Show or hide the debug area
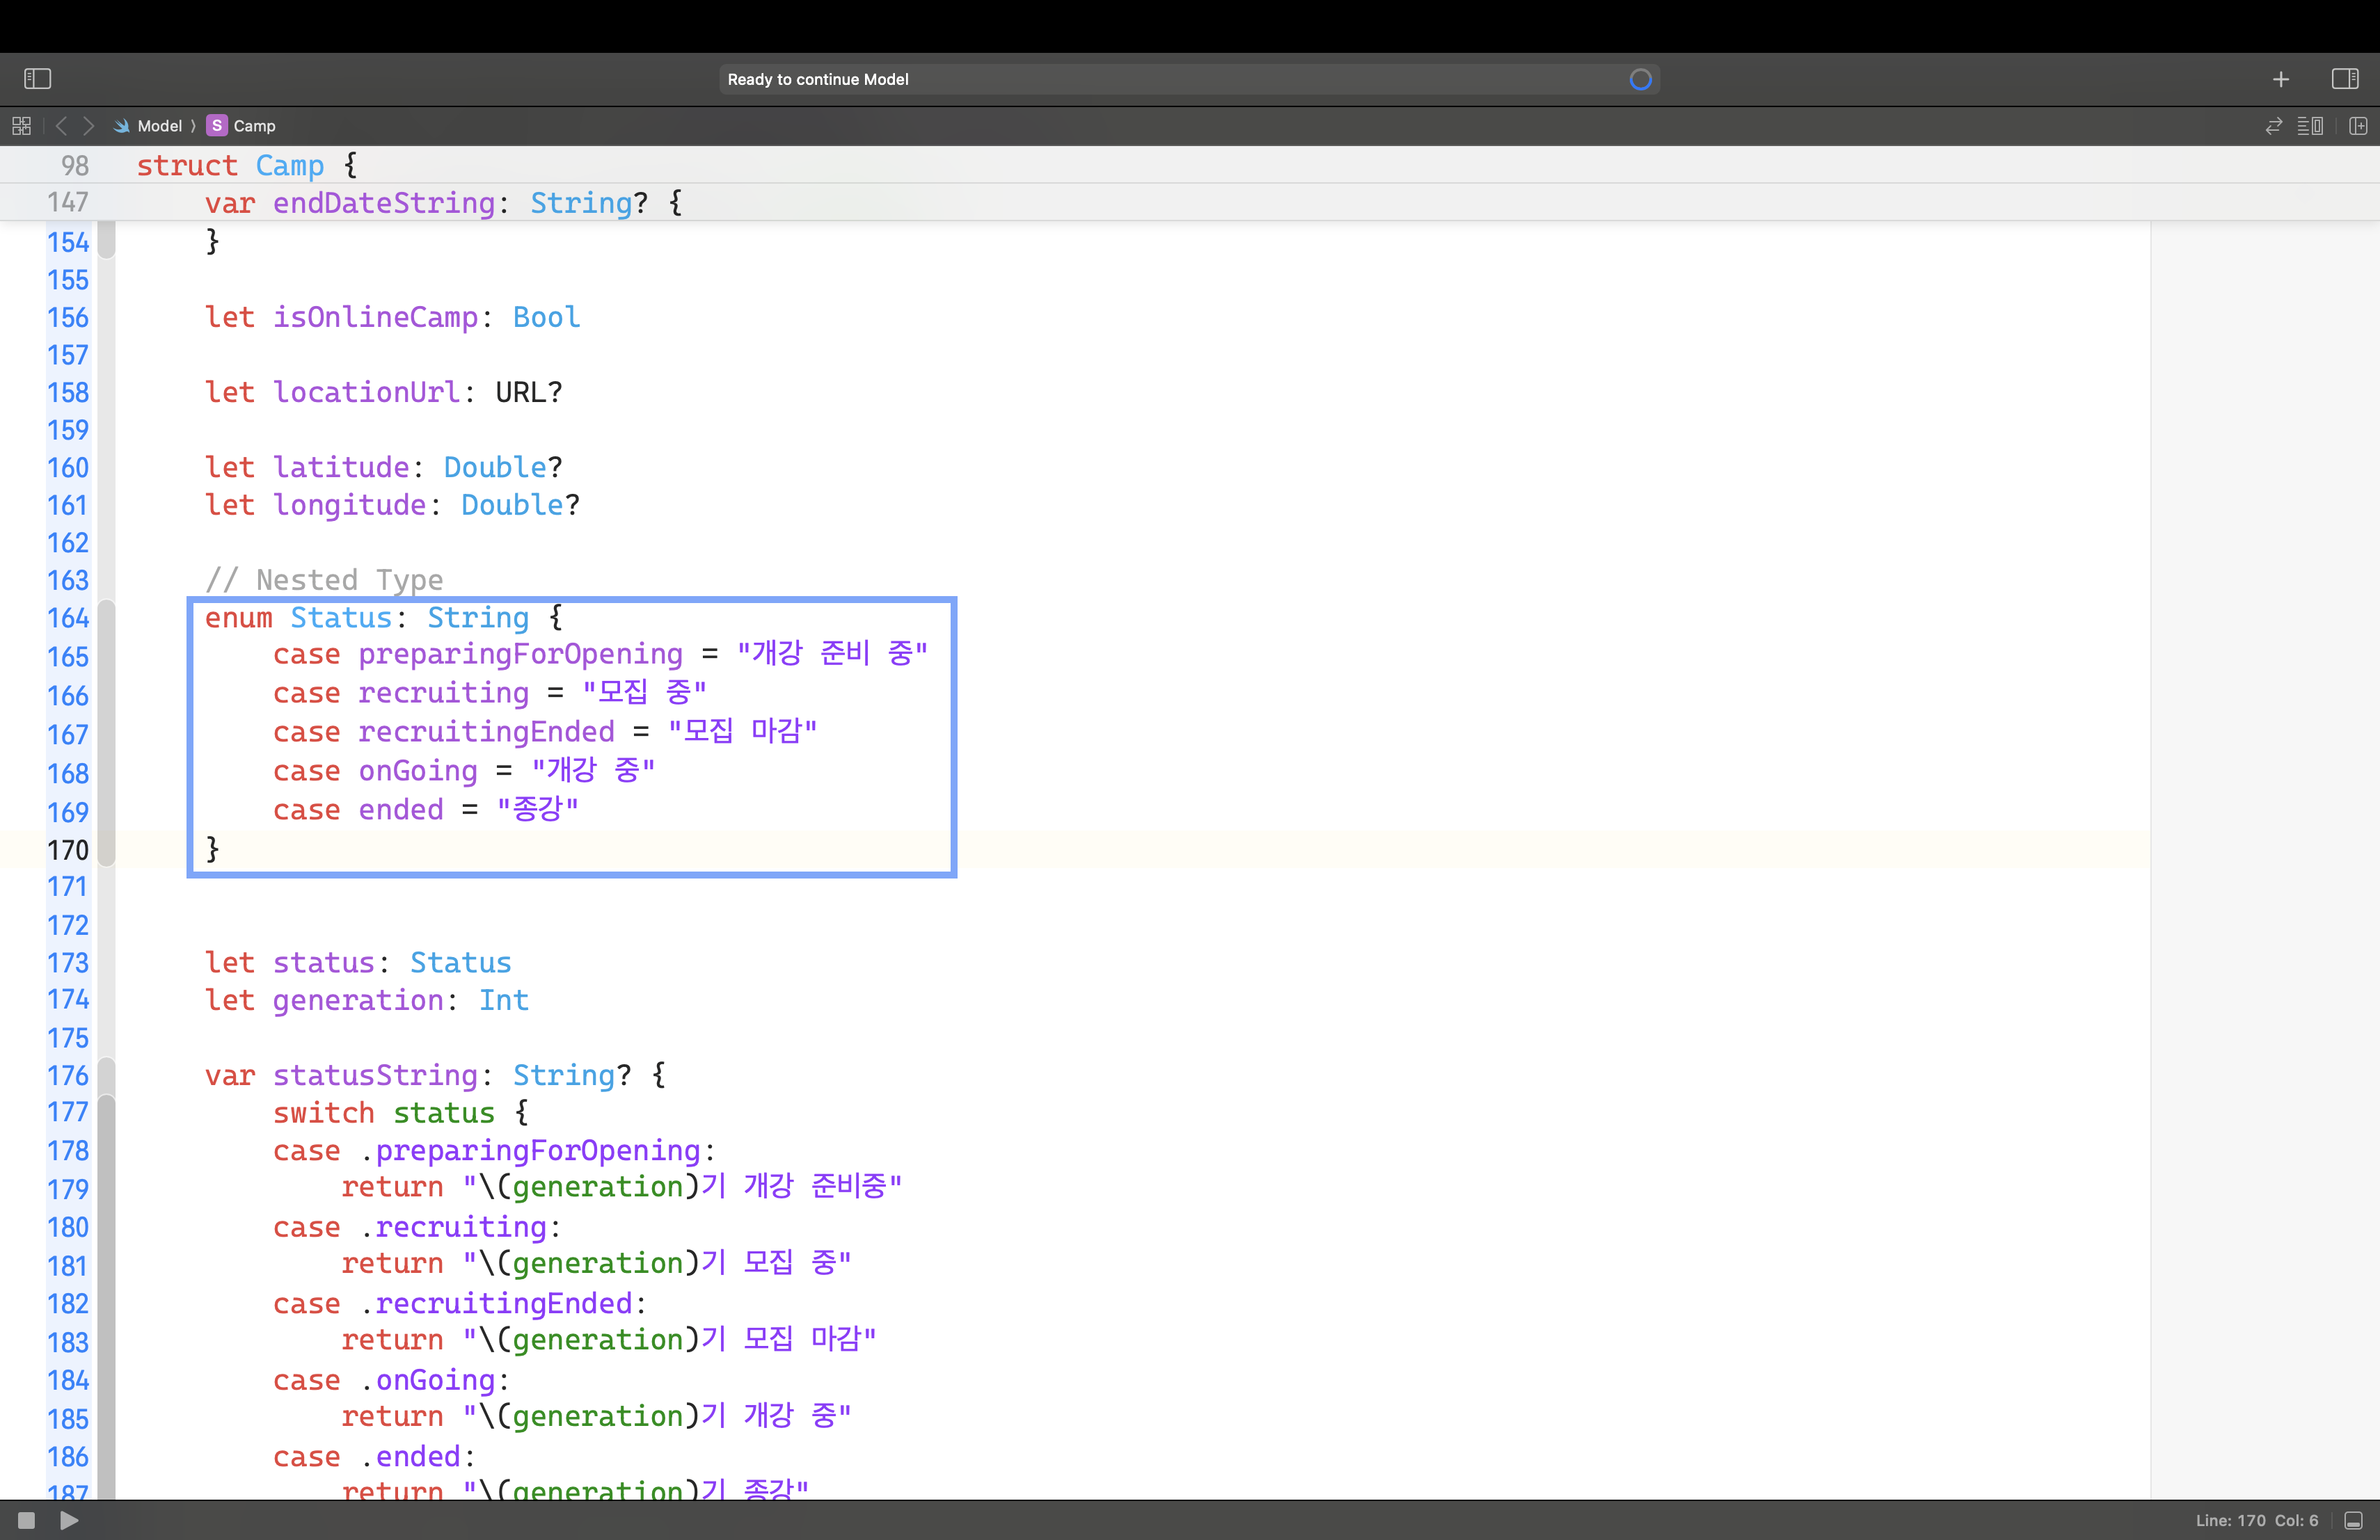Image resolution: width=2380 pixels, height=1540 pixels. [2353, 1520]
